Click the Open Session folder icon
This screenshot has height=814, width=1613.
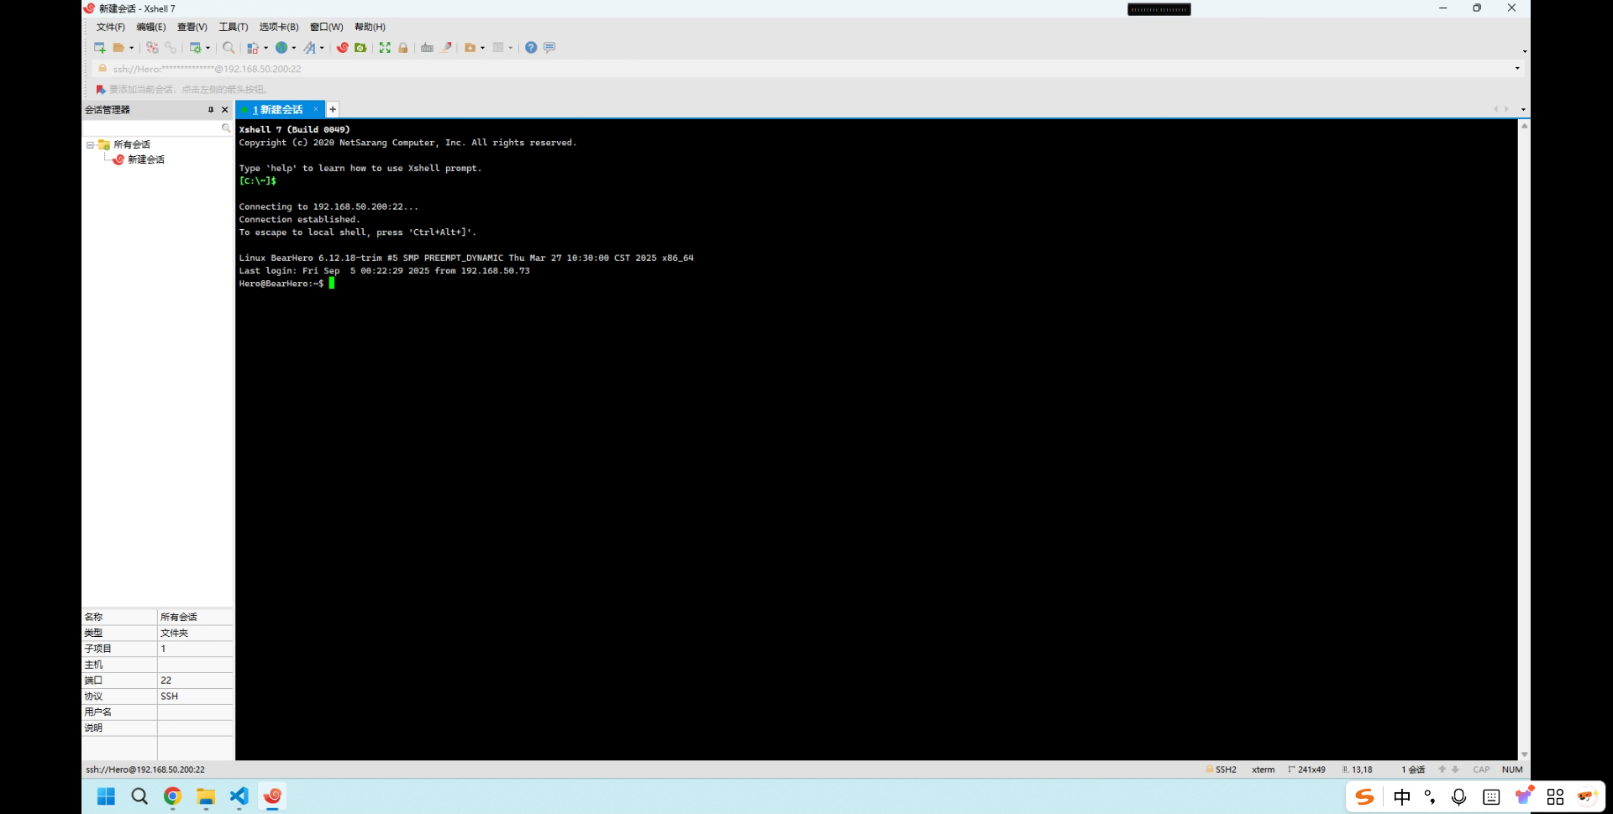click(x=119, y=48)
